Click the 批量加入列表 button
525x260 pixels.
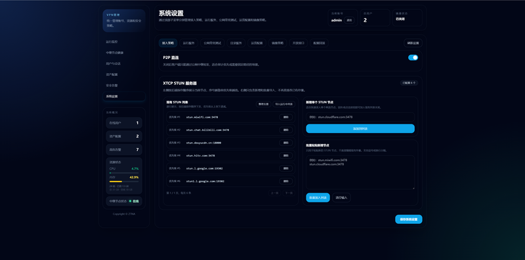(x=318, y=198)
